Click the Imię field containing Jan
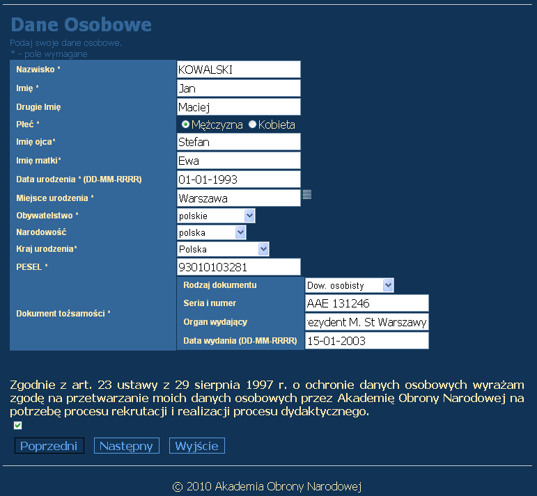537x496 pixels. point(239,88)
